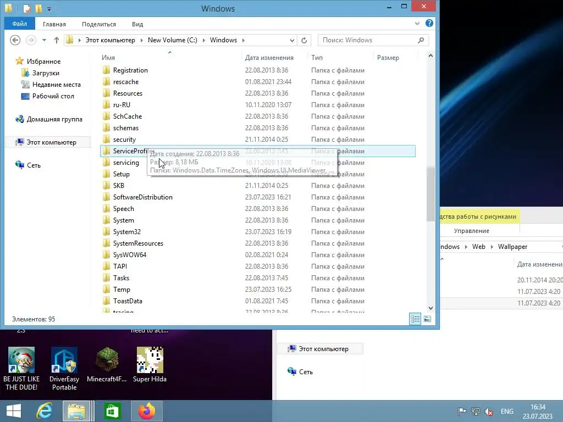The image size is (563, 422).
Task: Open the address bar history dropdown
Action: (292, 40)
